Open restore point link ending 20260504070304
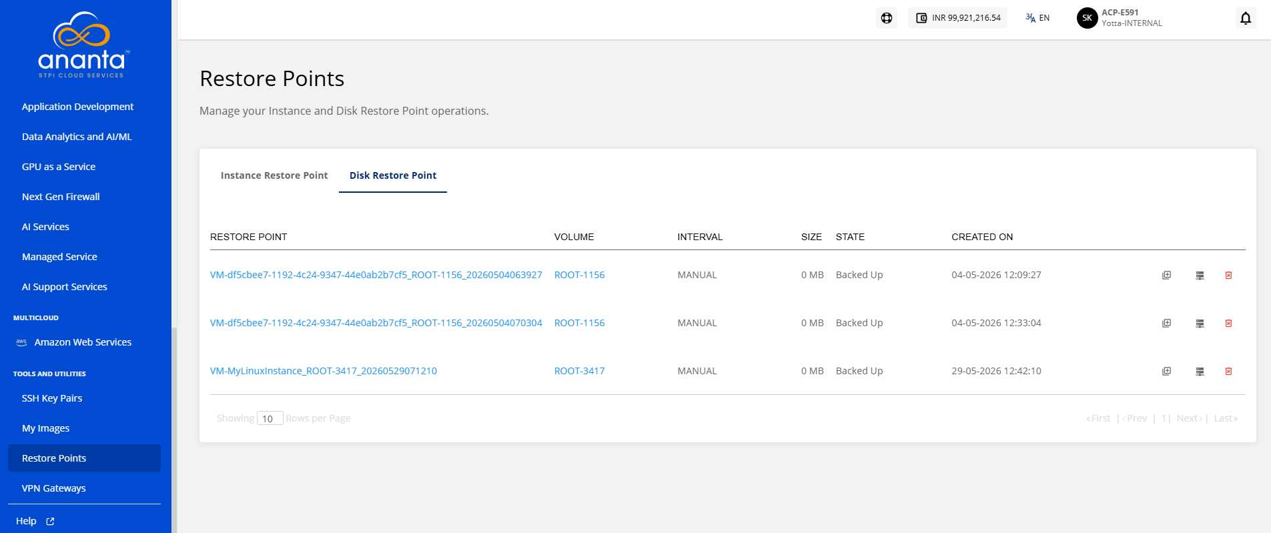 point(376,323)
